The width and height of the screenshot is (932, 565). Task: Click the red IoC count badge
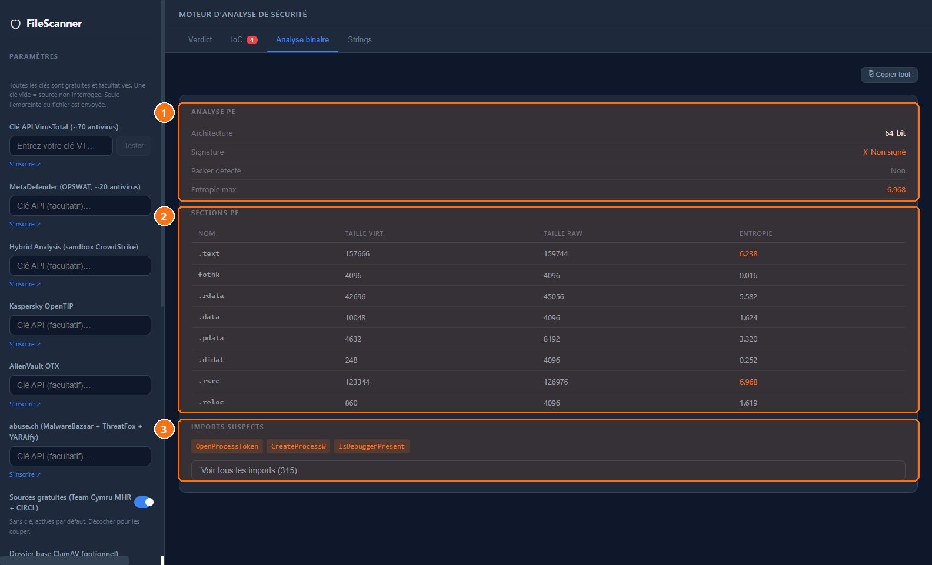(x=252, y=40)
